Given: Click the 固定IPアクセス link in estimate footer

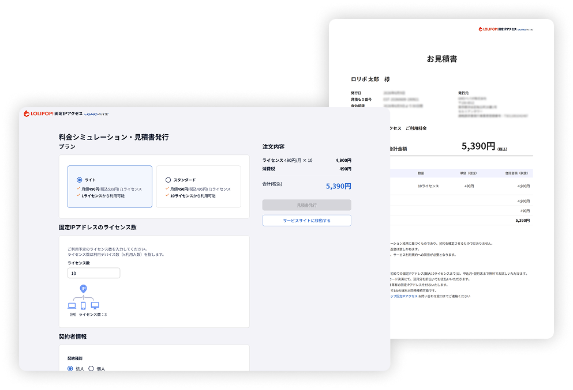Looking at the screenshot, I should pos(404,296).
